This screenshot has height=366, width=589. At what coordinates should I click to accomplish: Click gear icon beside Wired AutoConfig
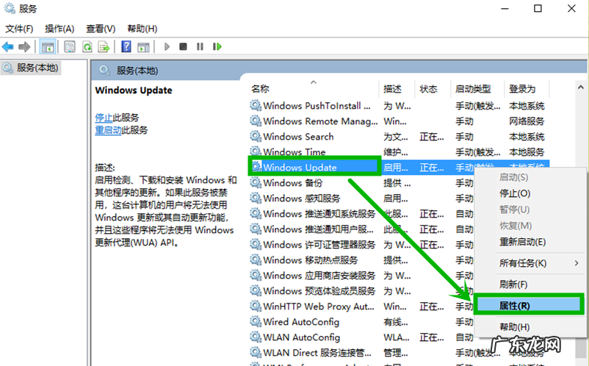[x=256, y=321]
